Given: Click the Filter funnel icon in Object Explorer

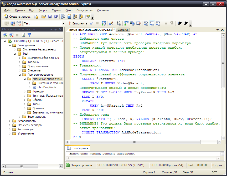Looking at the screenshot, I should click(x=29, y=35).
